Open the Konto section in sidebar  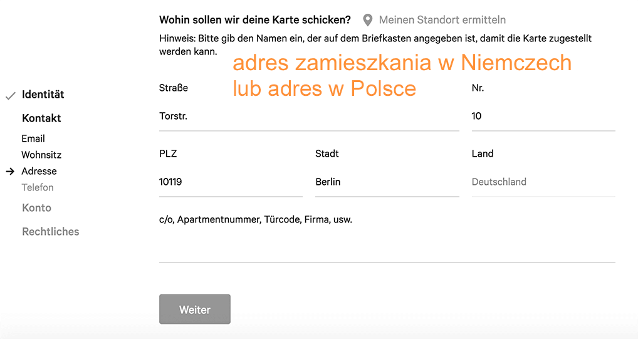[36, 208]
